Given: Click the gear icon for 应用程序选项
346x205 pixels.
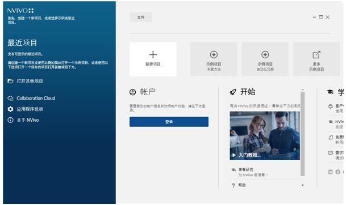Looking at the screenshot, I should click(x=10, y=109).
